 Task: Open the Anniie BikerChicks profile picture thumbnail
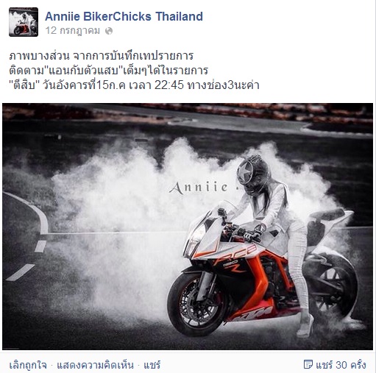pos(24,22)
